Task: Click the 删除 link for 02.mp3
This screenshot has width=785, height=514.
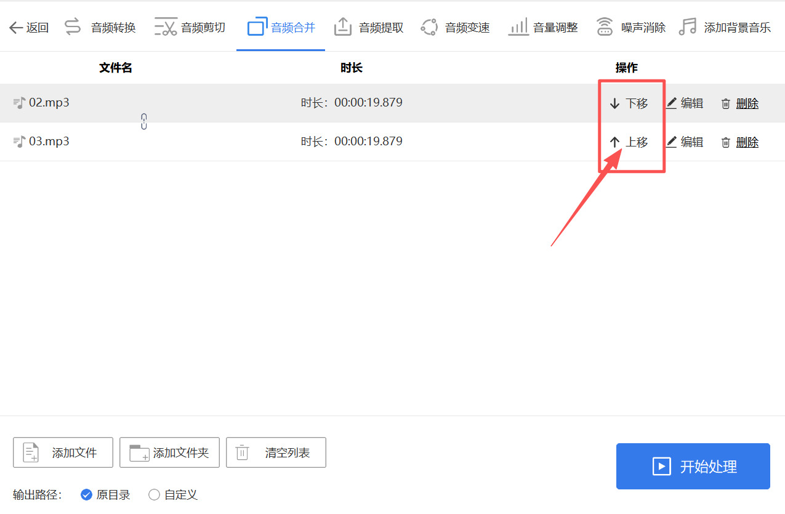Action: coord(747,103)
